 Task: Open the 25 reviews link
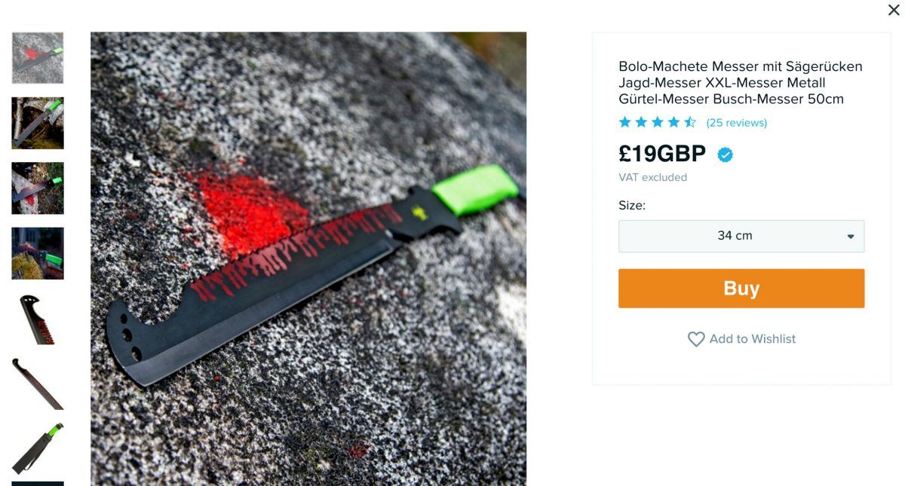coord(736,123)
